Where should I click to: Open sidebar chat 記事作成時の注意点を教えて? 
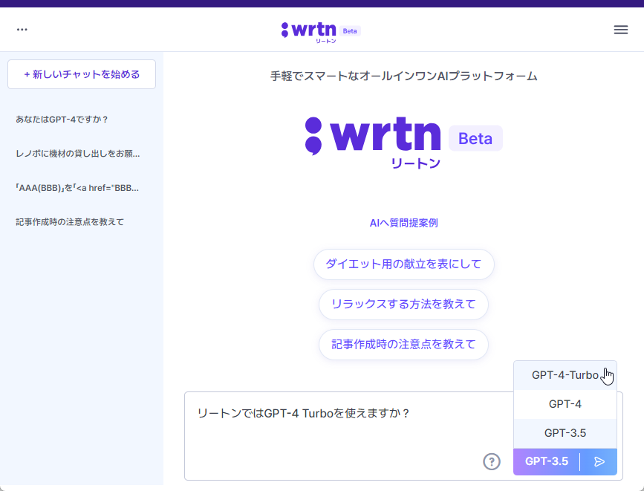tap(70, 222)
